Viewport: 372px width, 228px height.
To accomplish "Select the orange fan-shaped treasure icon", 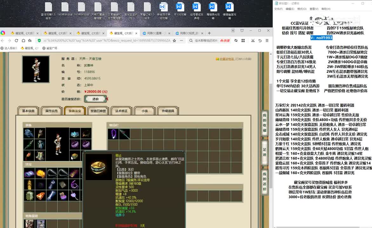I will 41,196.
